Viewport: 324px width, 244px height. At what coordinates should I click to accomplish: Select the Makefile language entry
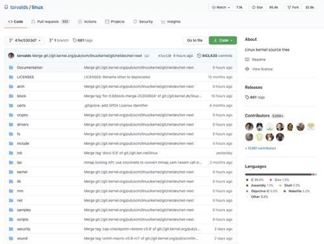297,191
